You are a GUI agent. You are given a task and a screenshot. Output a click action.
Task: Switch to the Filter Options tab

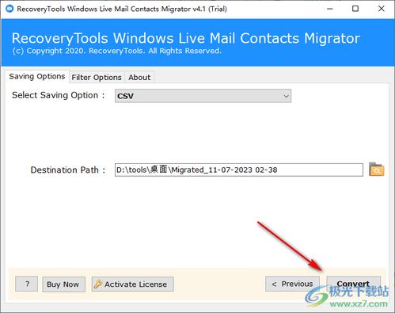click(x=97, y=78)
